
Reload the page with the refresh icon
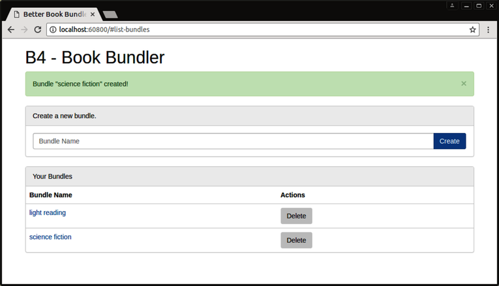click(38, 29)
